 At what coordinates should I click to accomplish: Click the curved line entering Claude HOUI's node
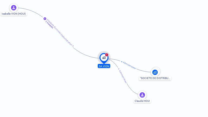coord(131,90)
